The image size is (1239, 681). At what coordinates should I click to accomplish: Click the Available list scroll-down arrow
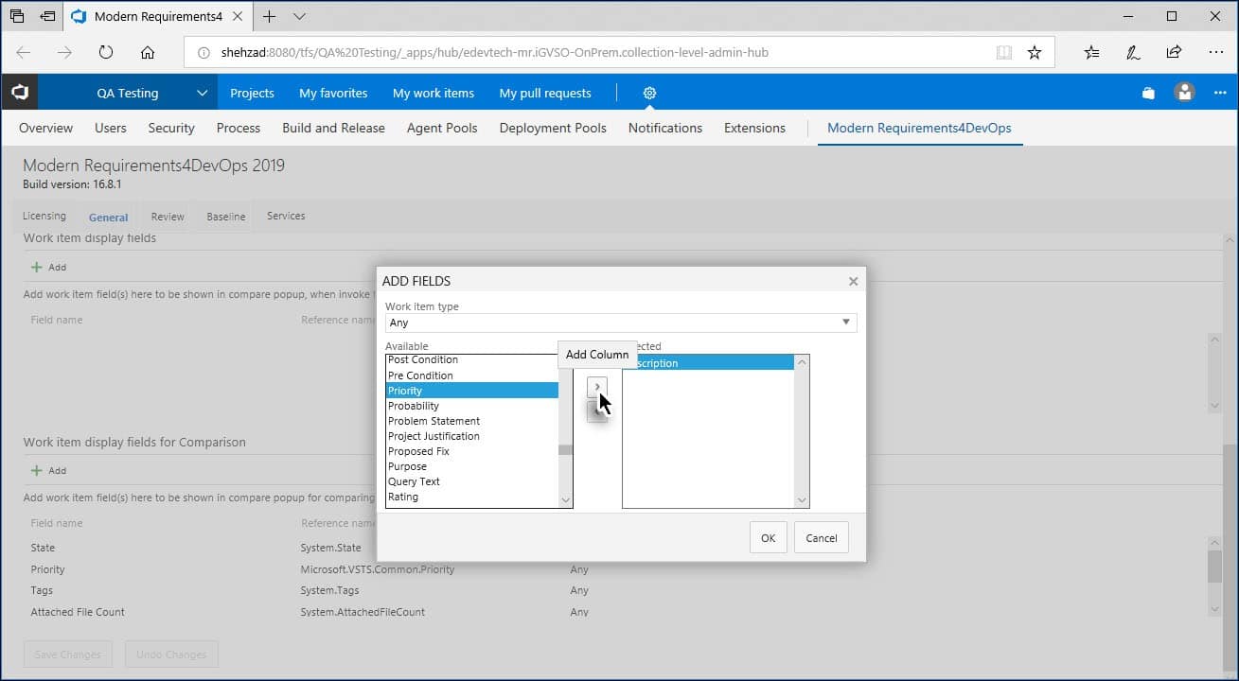click(x=565, y=500)
